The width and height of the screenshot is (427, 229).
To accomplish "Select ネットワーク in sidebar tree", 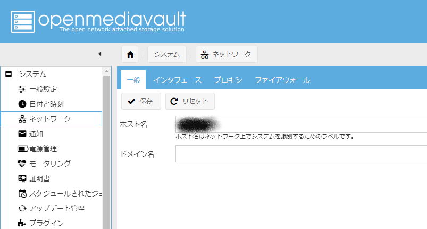I will tap(51, 119).
